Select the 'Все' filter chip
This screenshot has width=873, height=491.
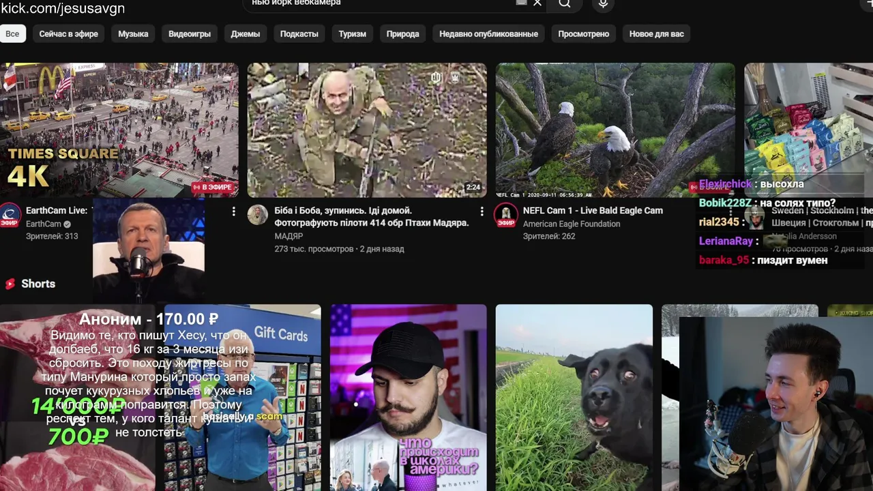12,34
